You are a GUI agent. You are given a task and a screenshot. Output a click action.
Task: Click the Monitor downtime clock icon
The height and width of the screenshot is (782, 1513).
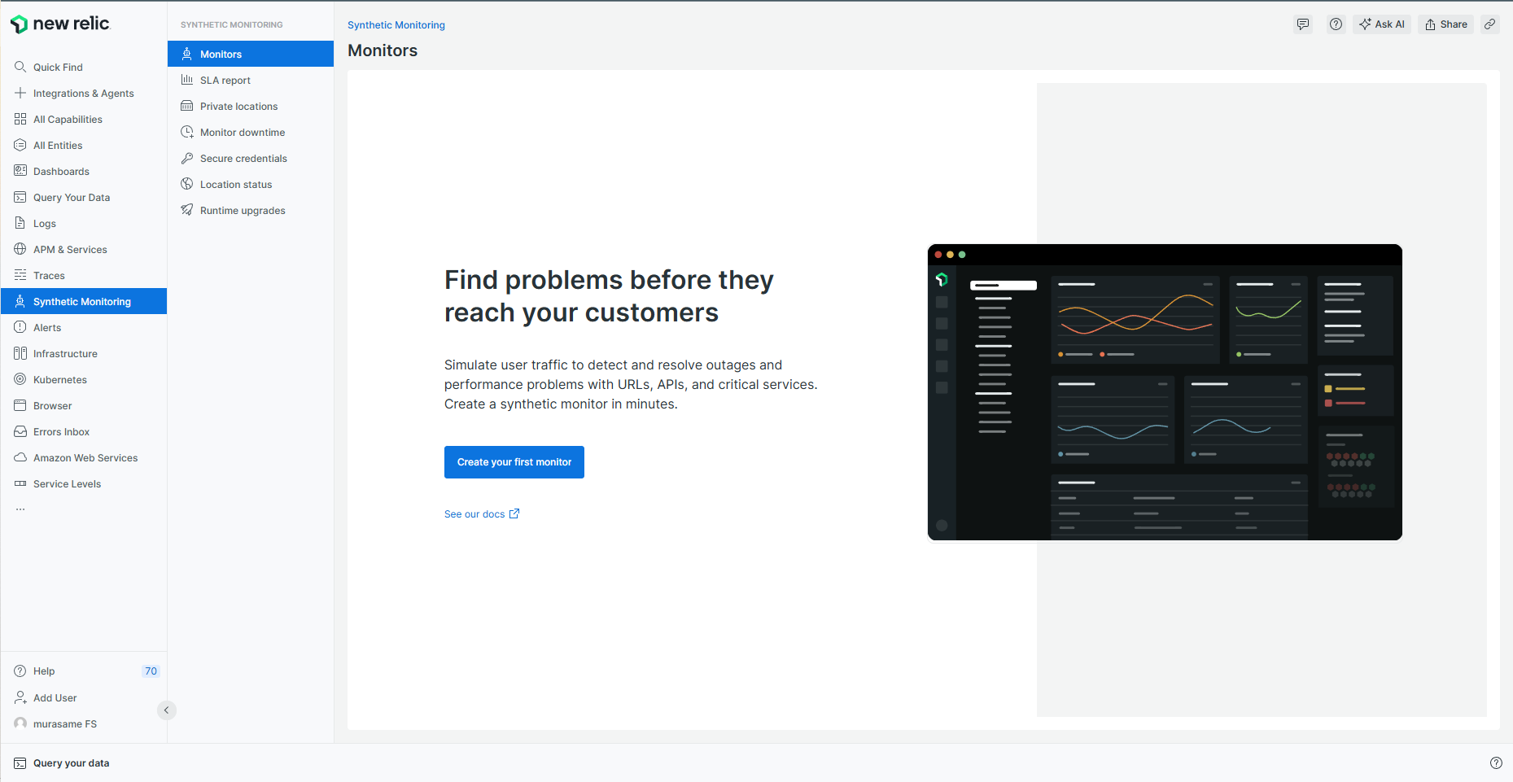tap(187, 132)
